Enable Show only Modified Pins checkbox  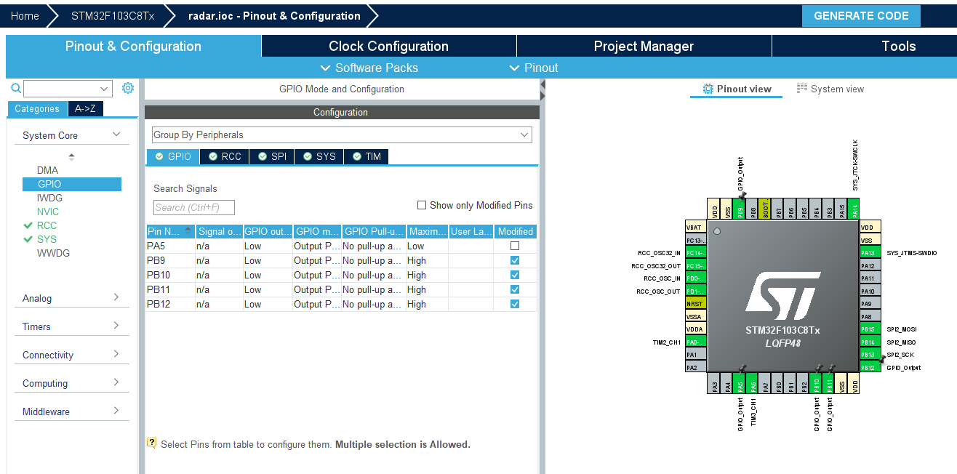point(423,205)
